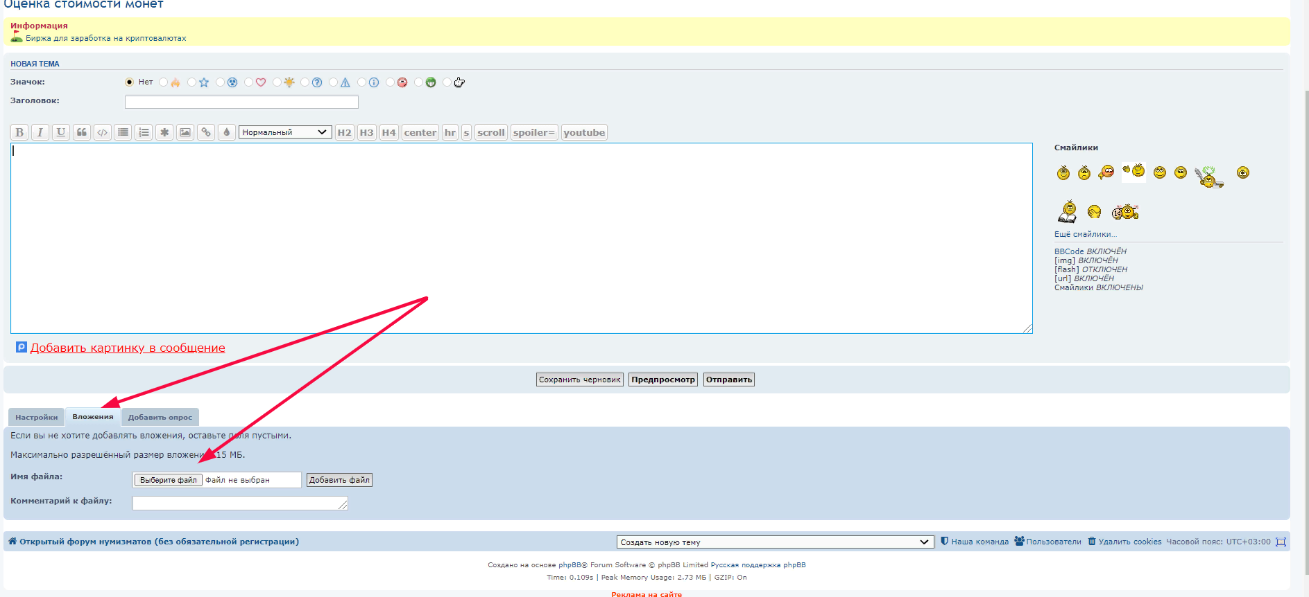Focus the 'Заголовок' title input field

point(241,102)
